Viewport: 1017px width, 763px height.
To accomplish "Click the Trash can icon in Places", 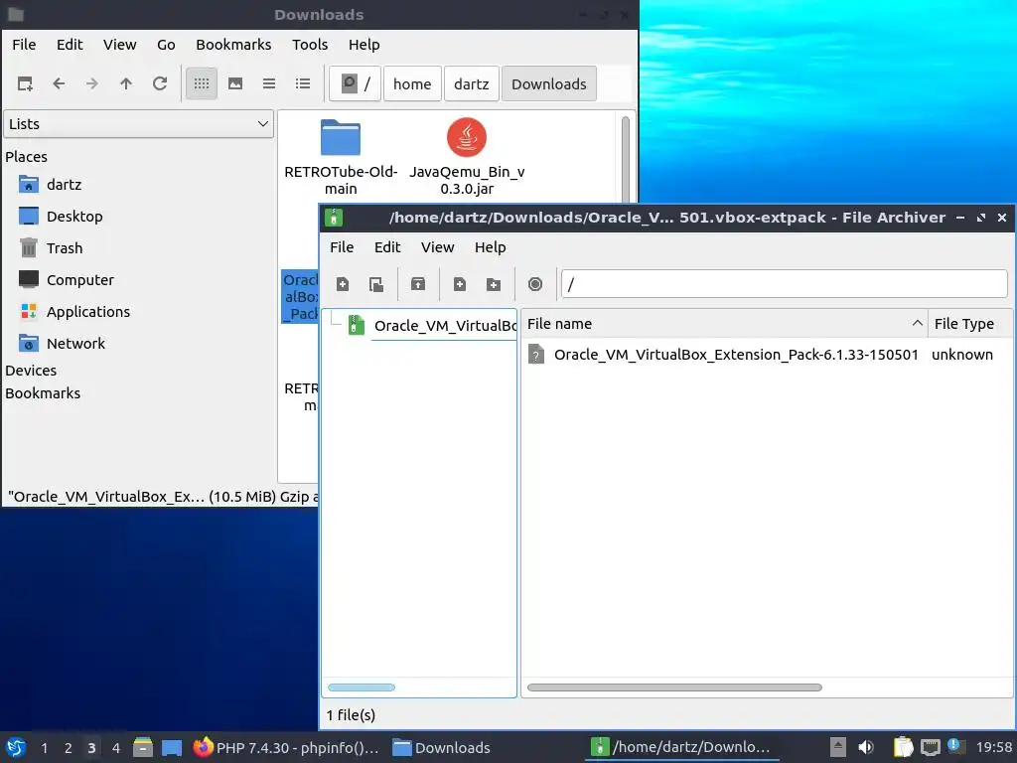I will [x=29, y=247].
